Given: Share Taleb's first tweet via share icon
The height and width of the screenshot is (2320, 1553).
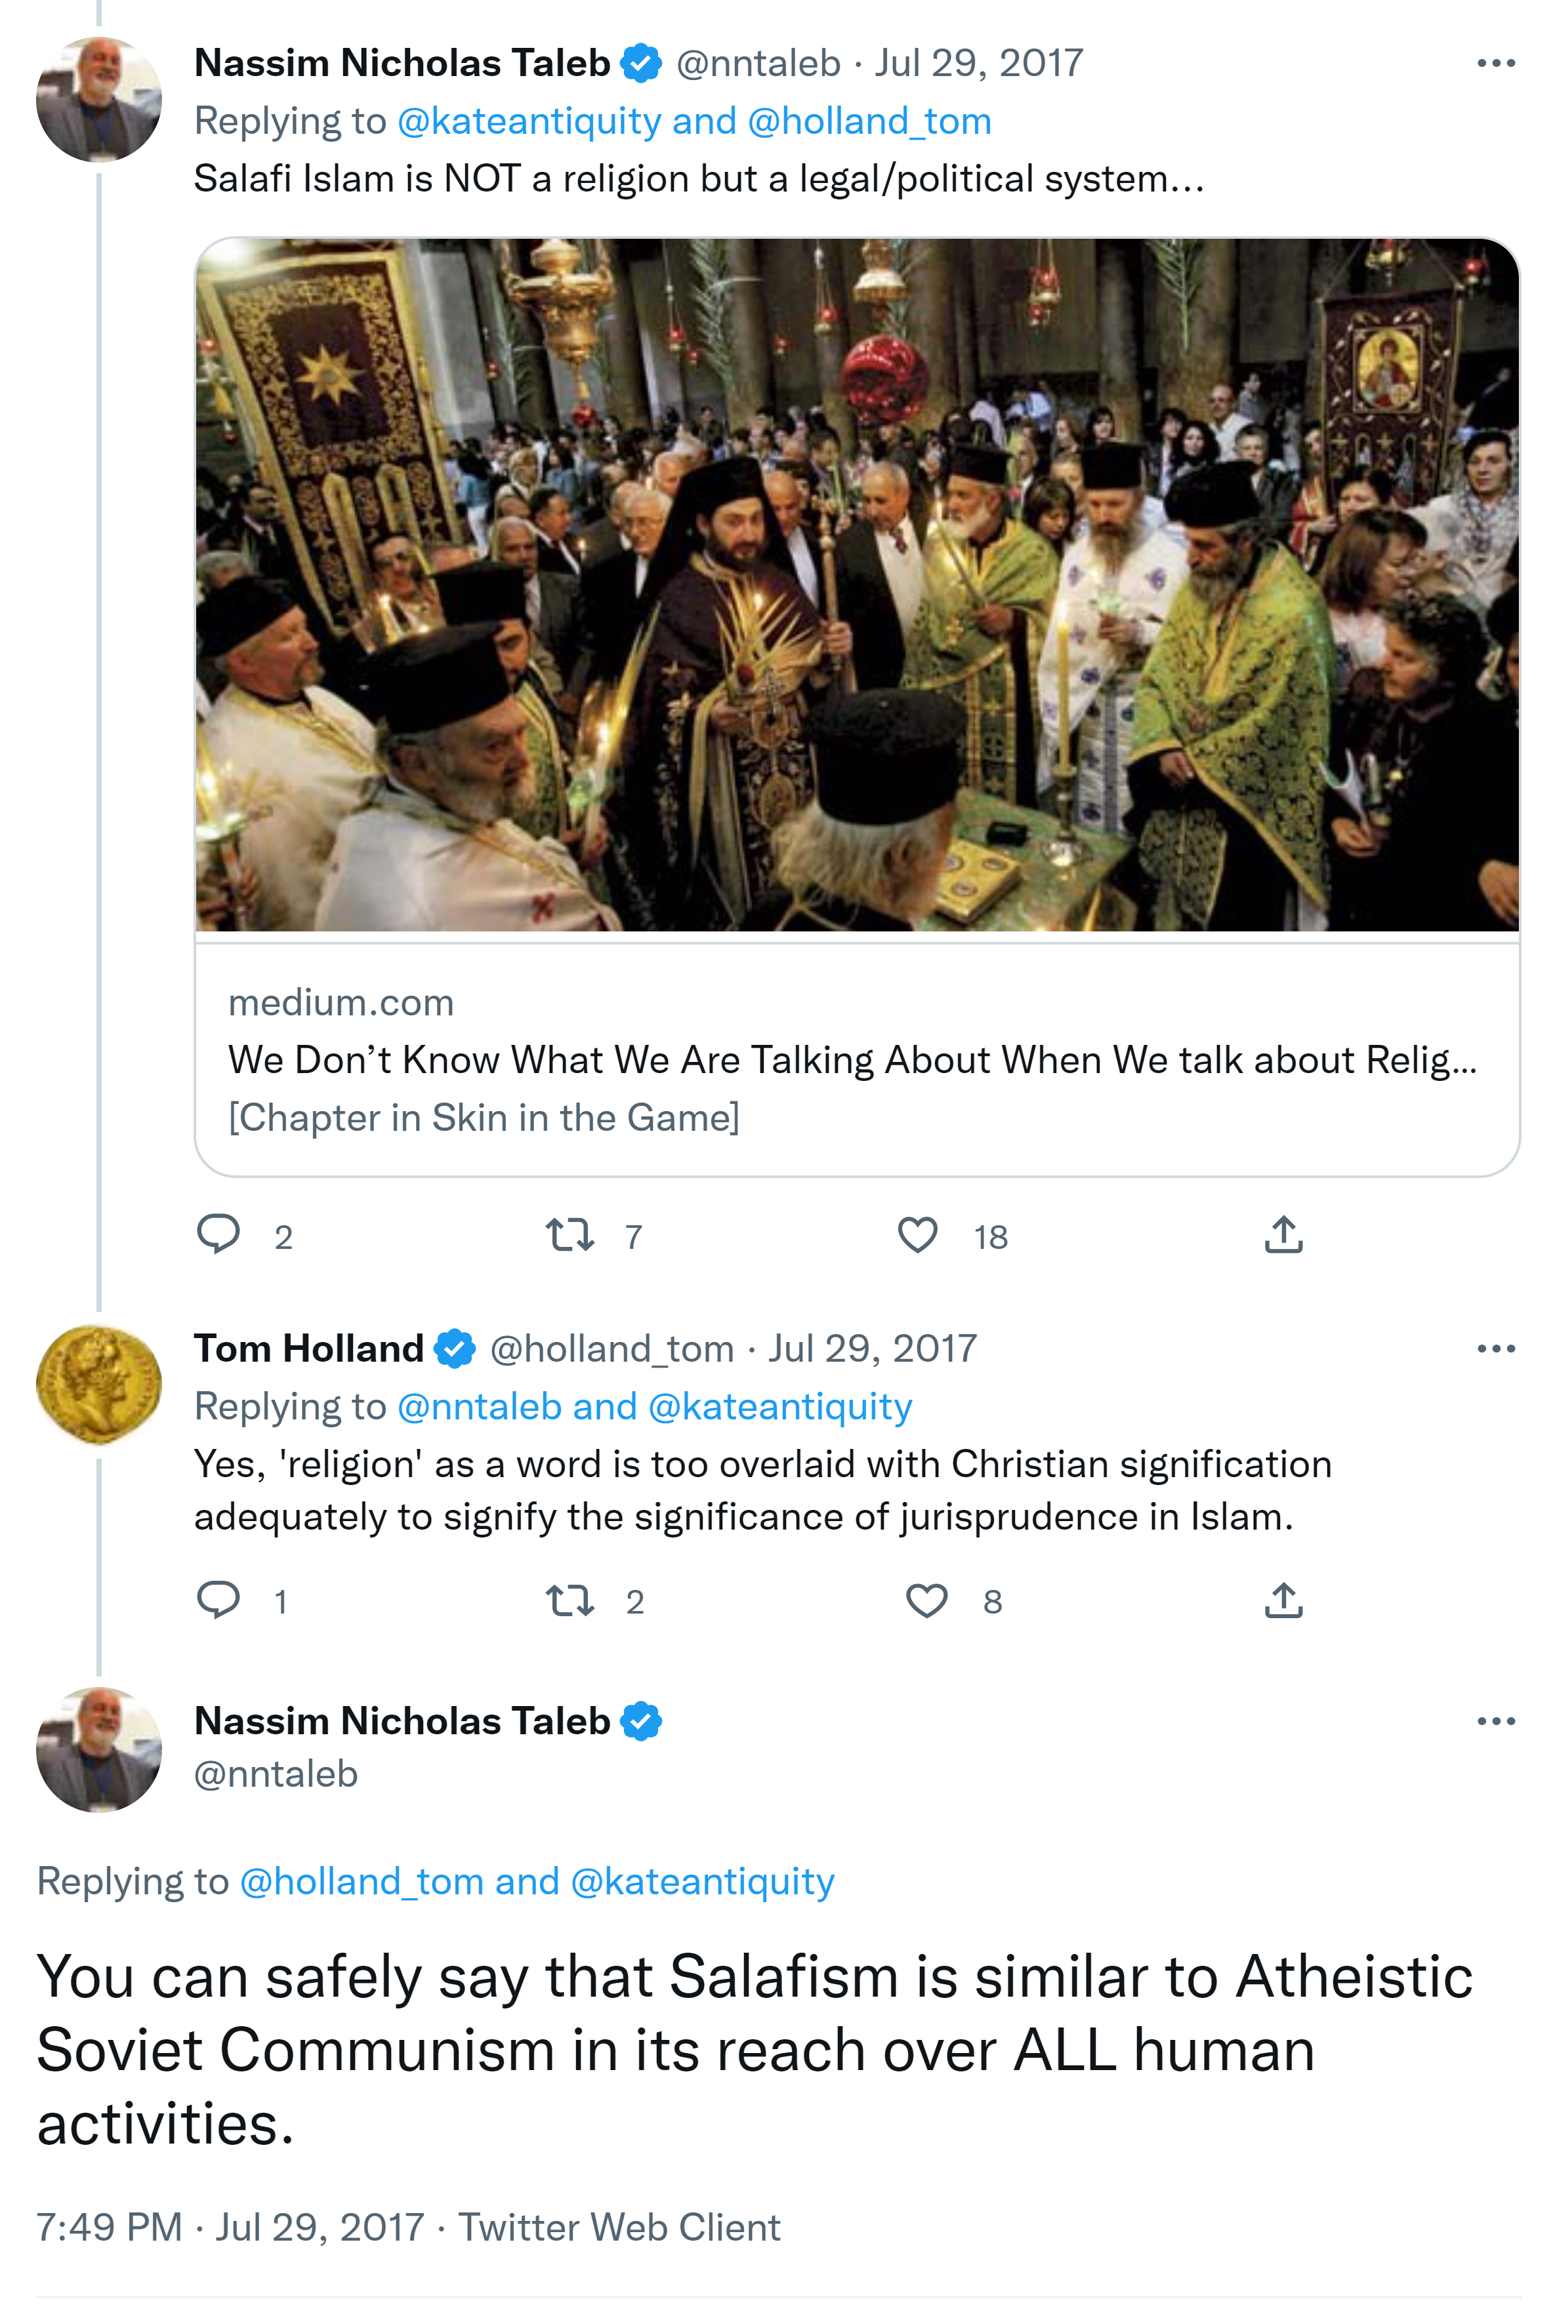Looking at the screenshot, I should (1283, 1234).
